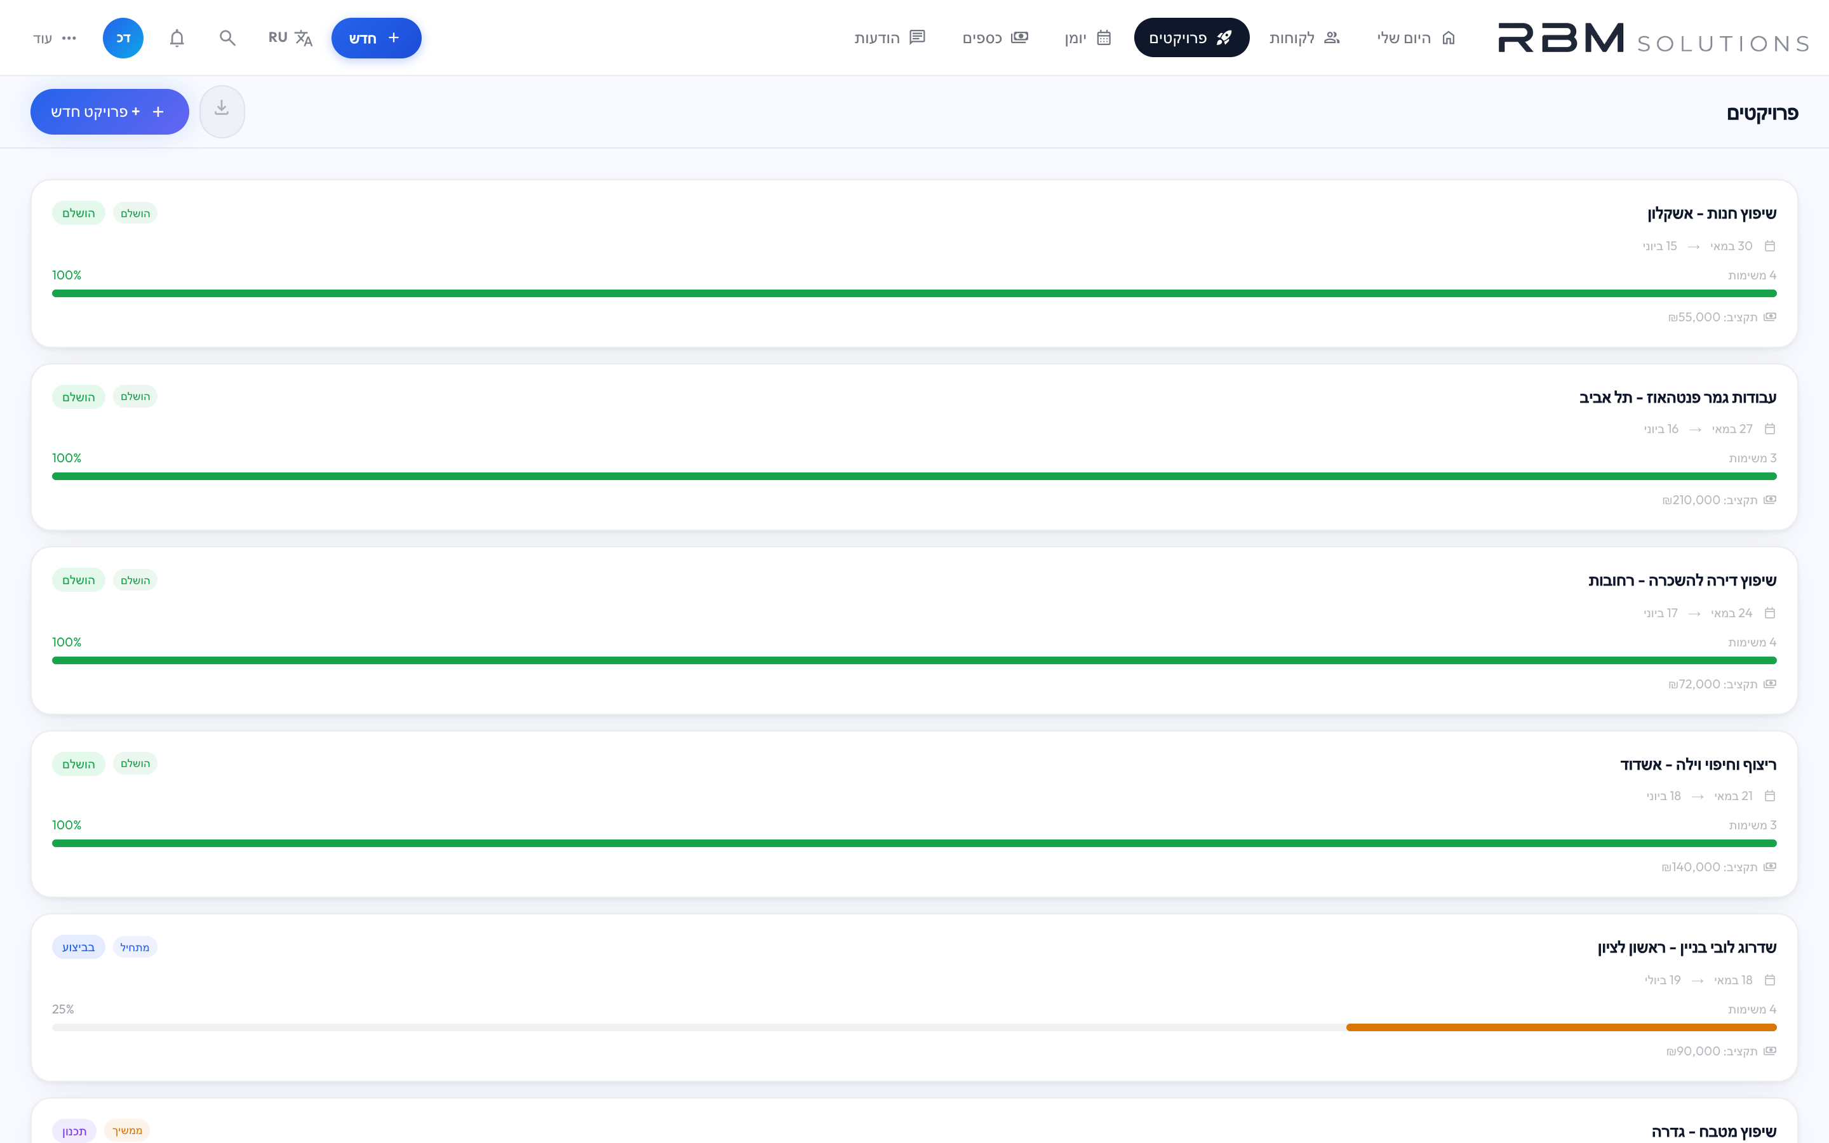This screenshot has height=1143, width=1829.
Task: Open the עוד more options menu
Action: (55, 38)
